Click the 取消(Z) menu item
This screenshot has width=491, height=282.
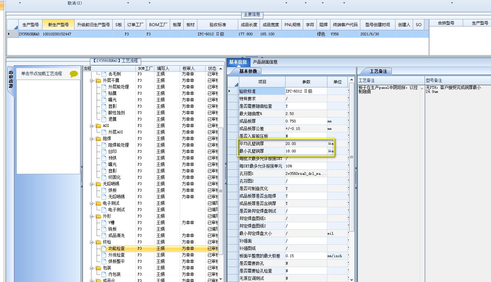click(x=75, y=3)
